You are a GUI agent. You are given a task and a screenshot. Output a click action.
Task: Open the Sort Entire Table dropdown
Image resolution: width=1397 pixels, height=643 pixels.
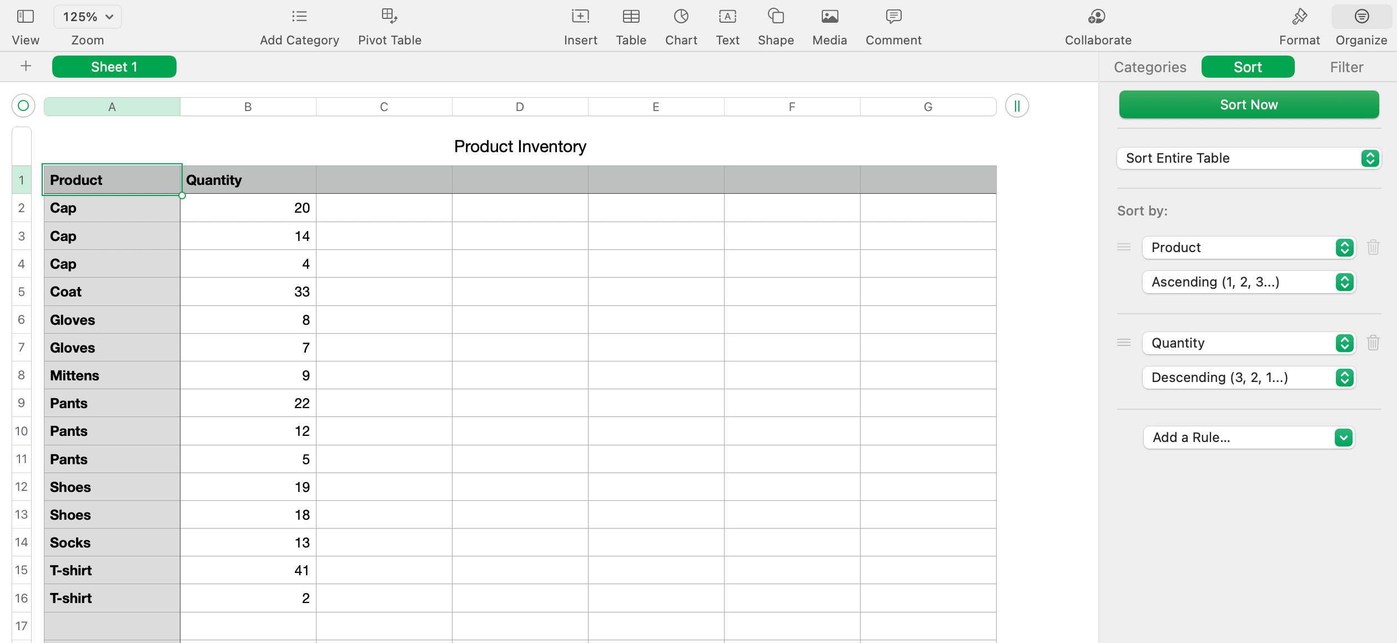tap(1248, 158)
